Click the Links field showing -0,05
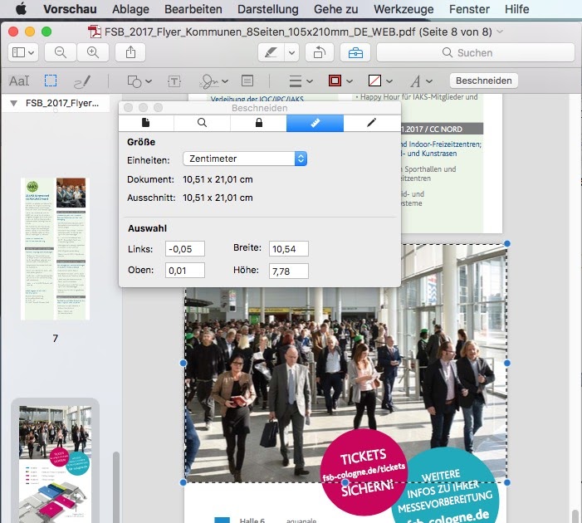The width and height of the screenshot is (582, 523). click(x=185, y=249)
